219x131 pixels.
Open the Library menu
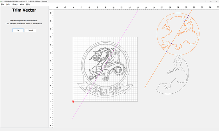tap(15, 4)
